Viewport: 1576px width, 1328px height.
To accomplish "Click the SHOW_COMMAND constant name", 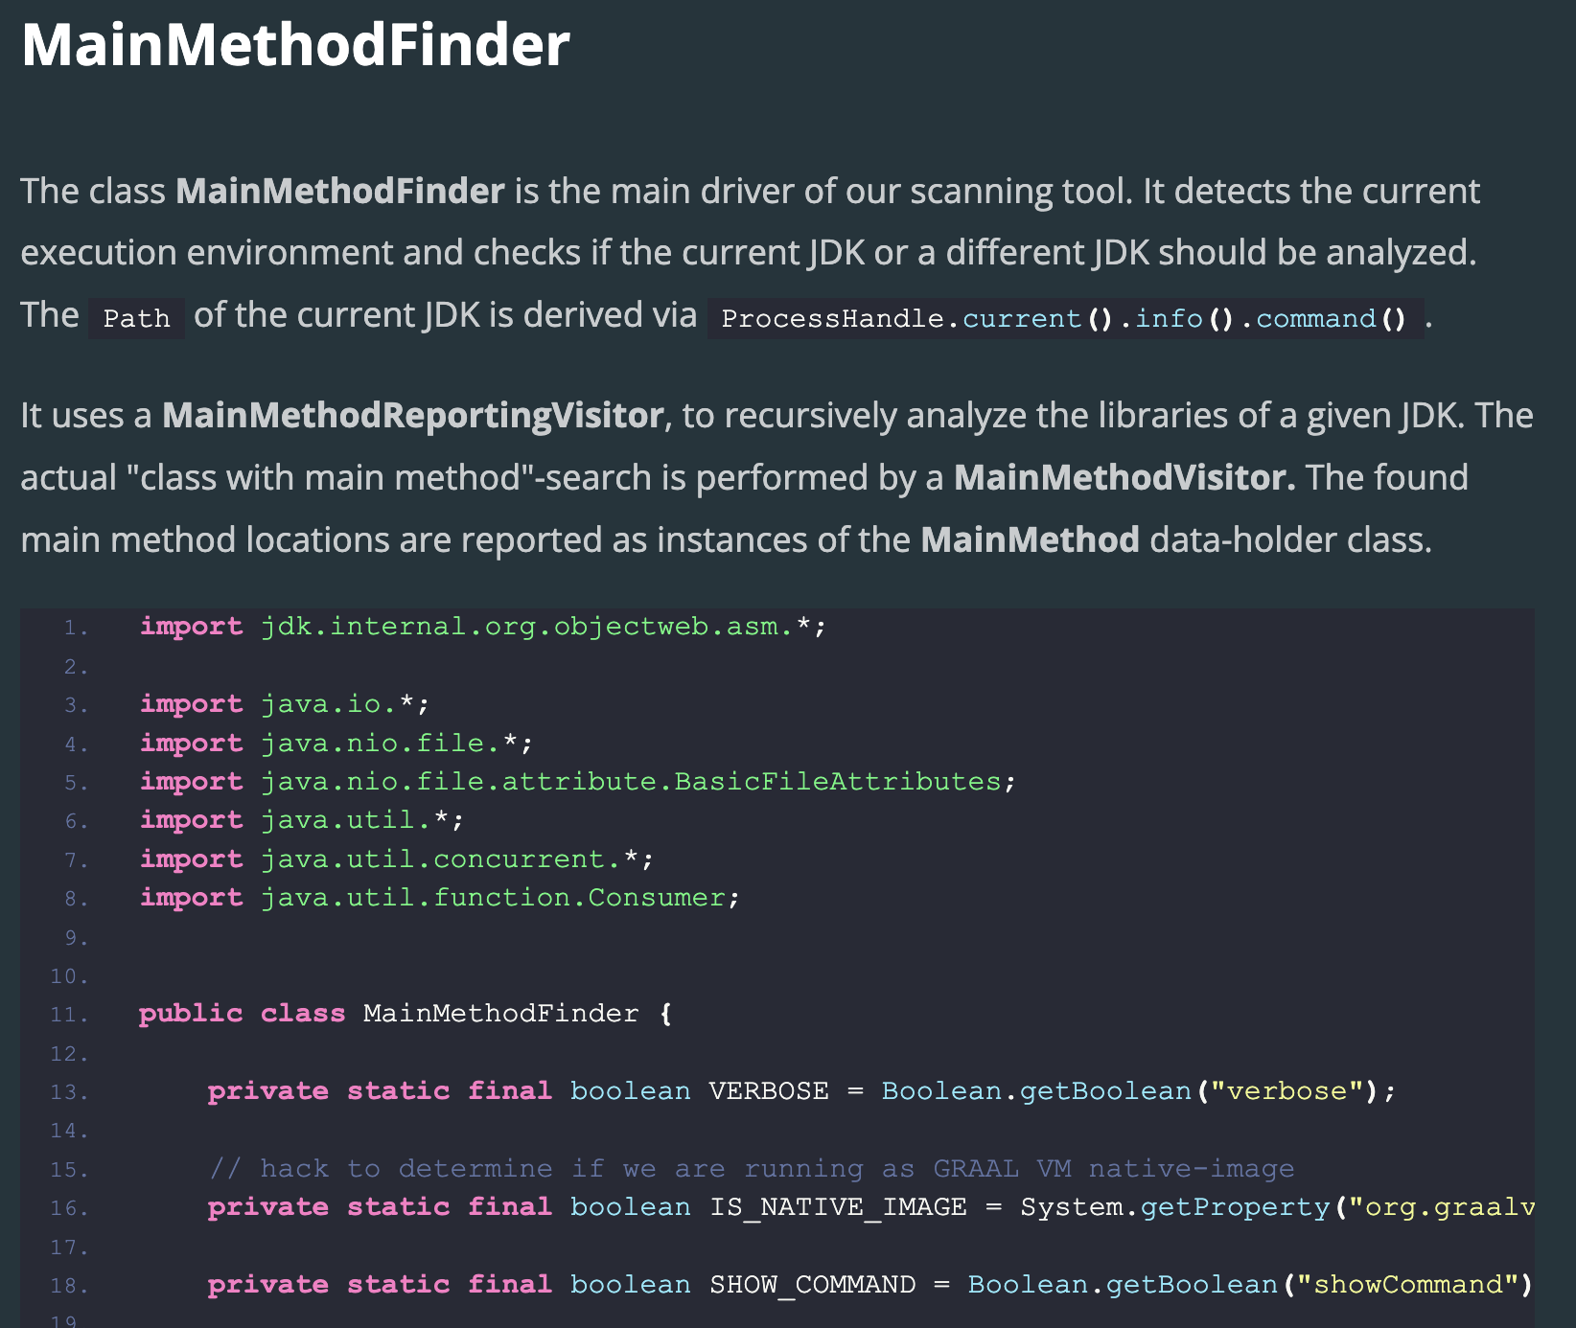I will click(x=812, y=1285).
